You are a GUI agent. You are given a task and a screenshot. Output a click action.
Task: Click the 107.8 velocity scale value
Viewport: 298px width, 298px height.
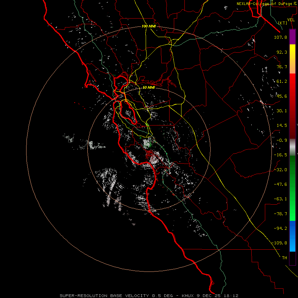point(280,37)
